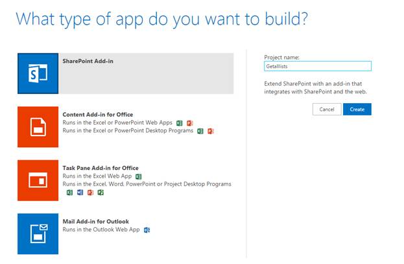
Task: Click Excel icon next to Excel Web App
Action: (138, 176)
